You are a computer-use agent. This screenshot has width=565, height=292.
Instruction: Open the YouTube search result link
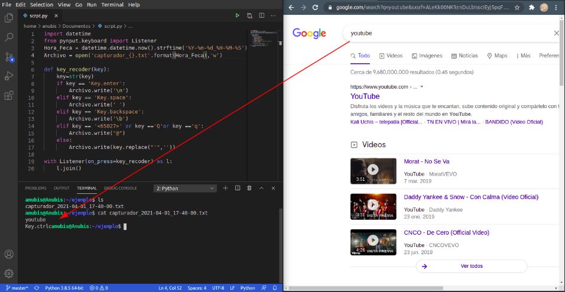(x=365, y=96)
